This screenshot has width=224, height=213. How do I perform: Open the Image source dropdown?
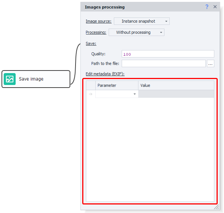pyautogui.click(x=141, y=21)
